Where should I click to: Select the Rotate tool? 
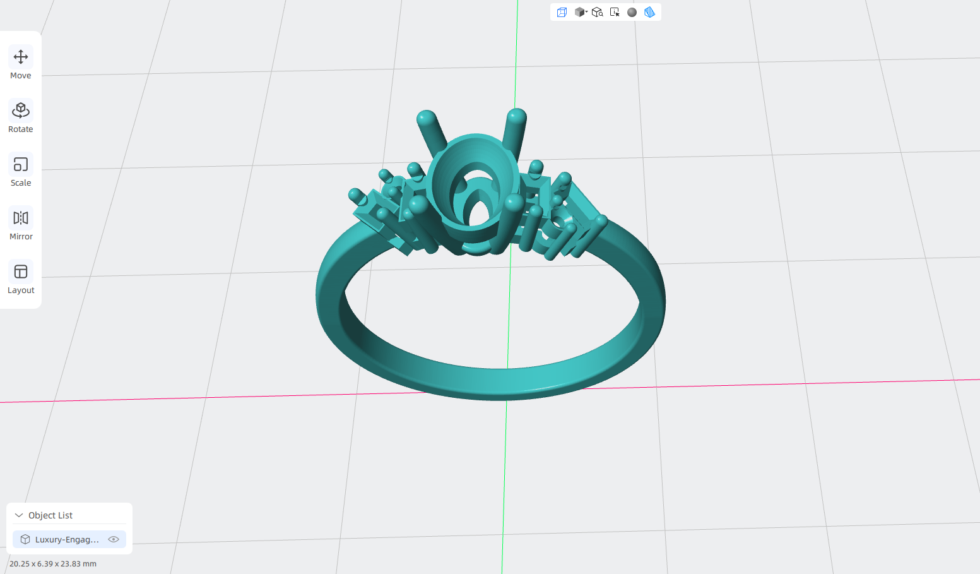coord(21,117)
